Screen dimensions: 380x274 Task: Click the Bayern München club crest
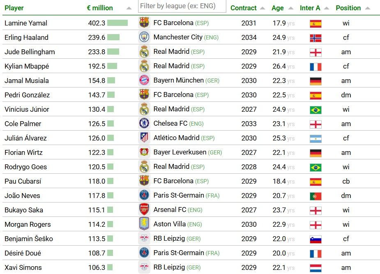[x=144, y=80]
